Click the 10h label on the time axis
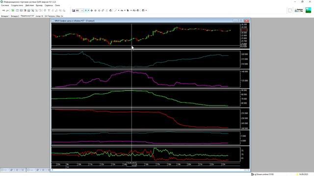Image resolution: width=314 pixels, height=176 pixels. click(x=79, y=164)
